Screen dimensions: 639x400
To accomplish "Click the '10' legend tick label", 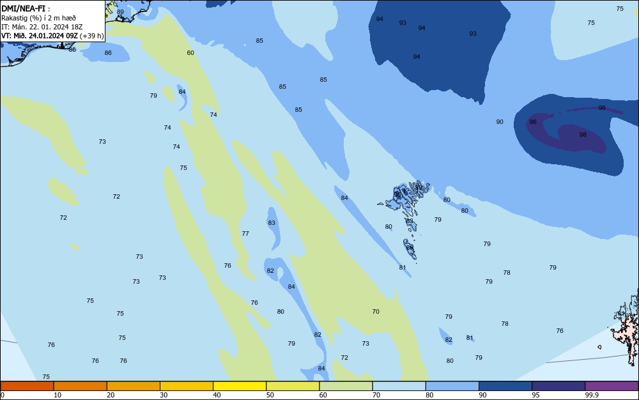I will (x=58, y=395).
